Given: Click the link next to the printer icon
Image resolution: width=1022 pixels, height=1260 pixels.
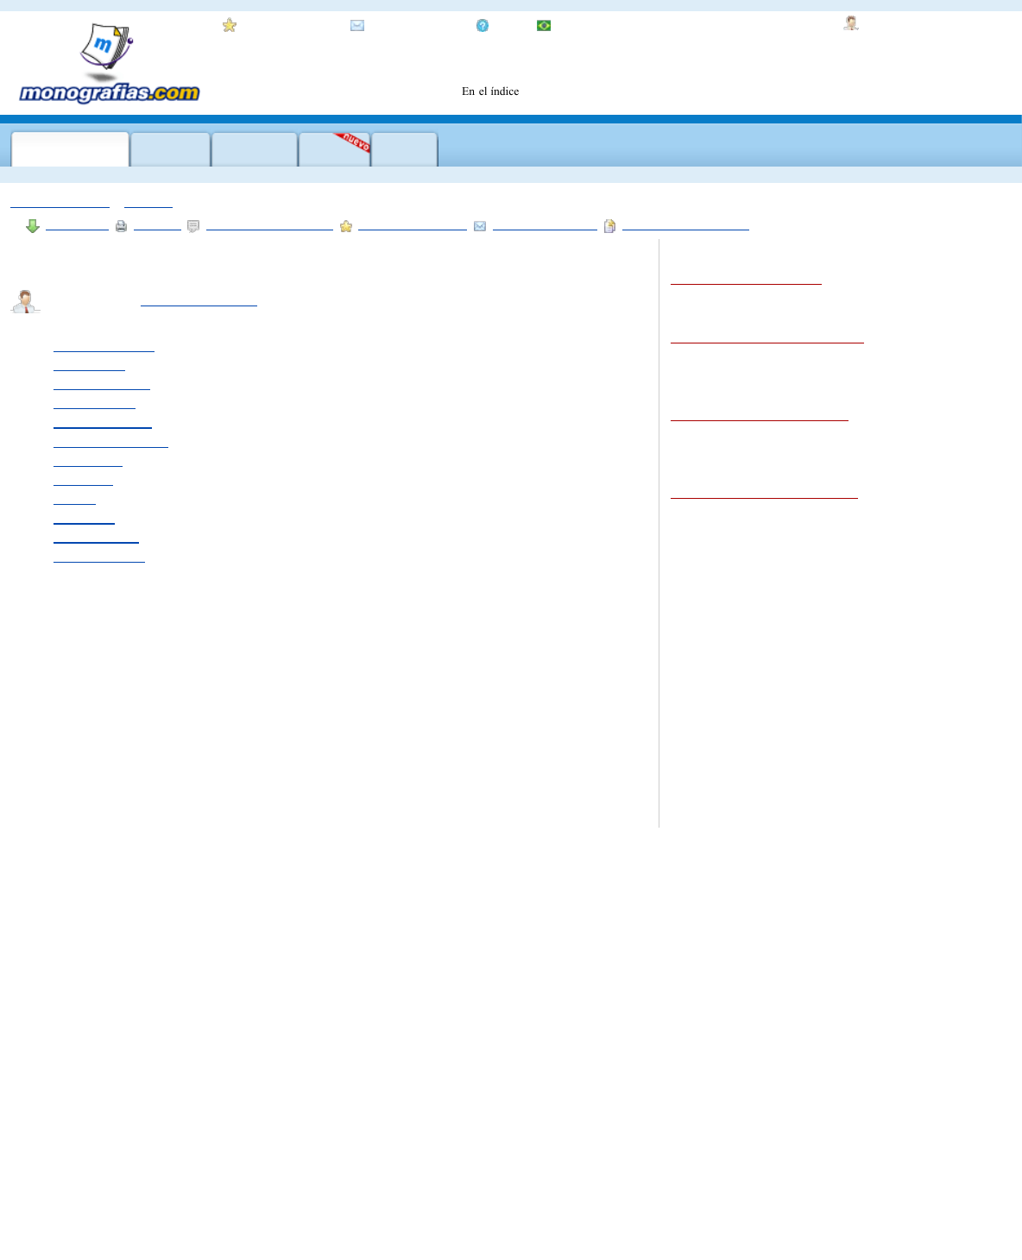Looking at the screenshot, I should coord(157,226).
